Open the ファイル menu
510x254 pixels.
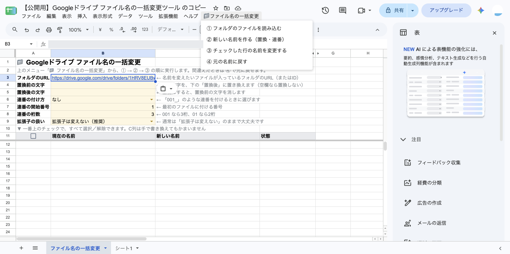[31, 16]
